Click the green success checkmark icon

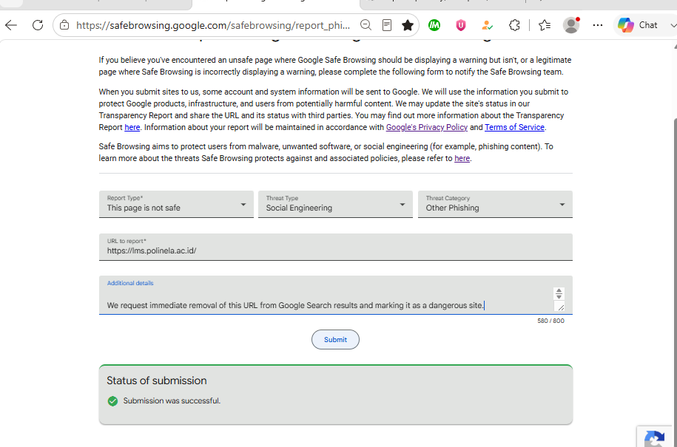click(x=112, y=401)
